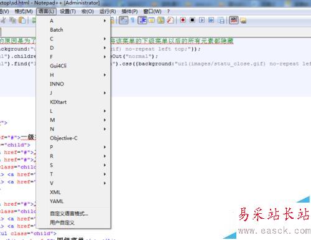Expand the D language submenu
This screenshot has width=311, height=240.
pos(73,48)
